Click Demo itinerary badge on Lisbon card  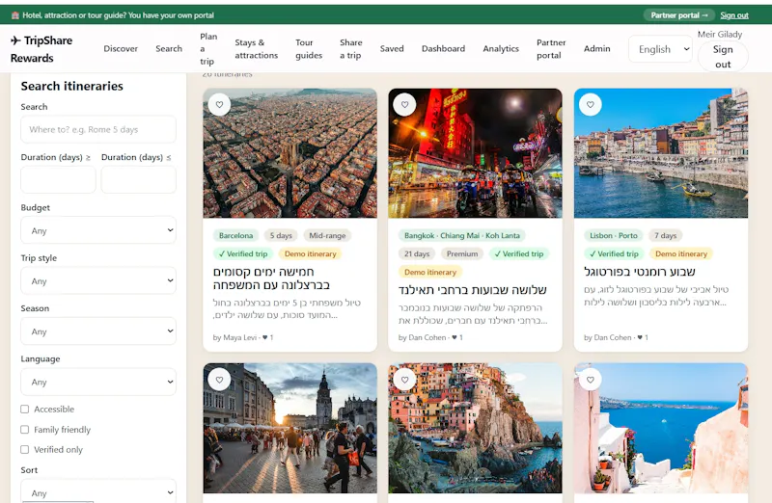pos(681,253)
